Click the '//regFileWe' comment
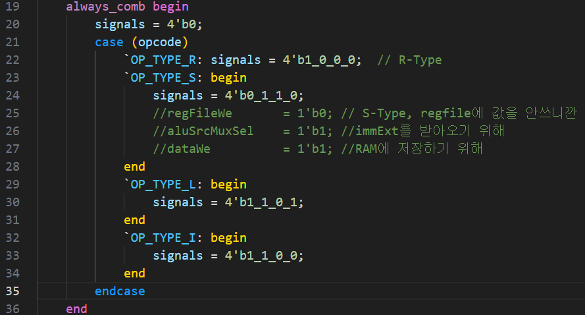This screenshot has height=315, width=585. pyautogui.click(x=192, y=113)
